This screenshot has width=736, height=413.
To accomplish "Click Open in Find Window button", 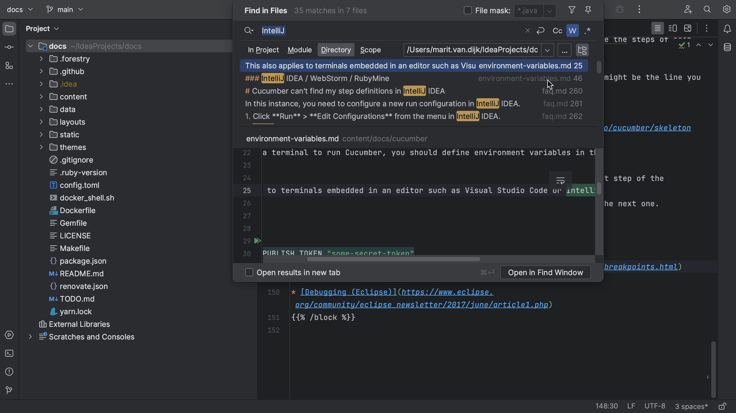I will click(x=546, y=273).
